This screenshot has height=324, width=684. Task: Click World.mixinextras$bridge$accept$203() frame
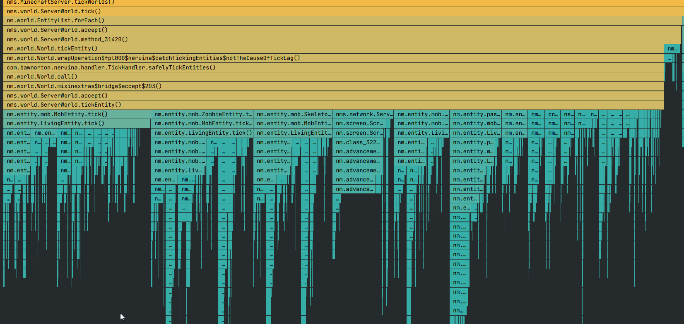point(333,86)
